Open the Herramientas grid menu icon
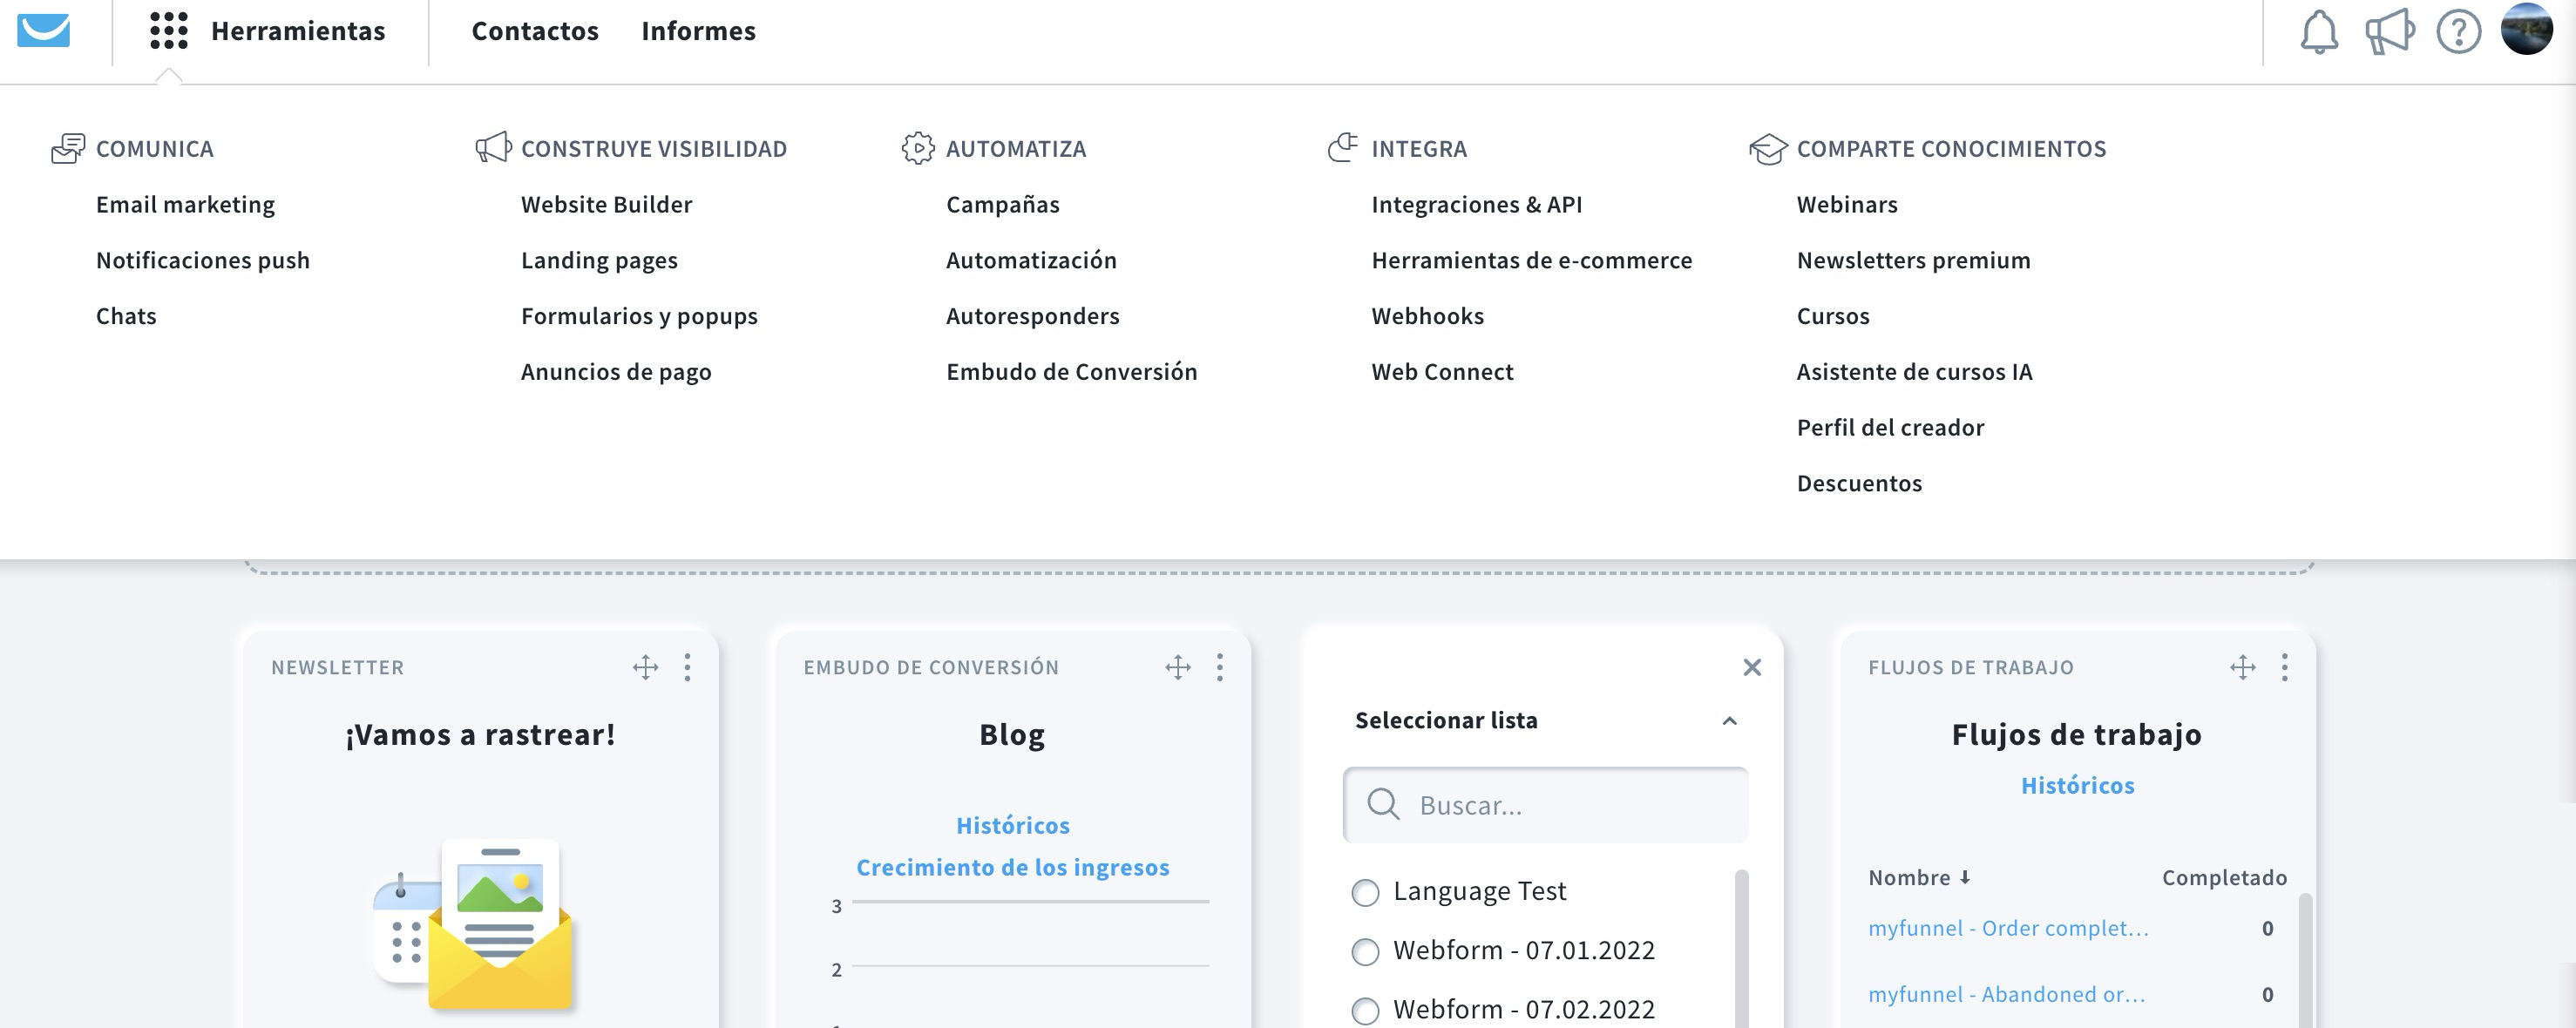 [169, 30]
